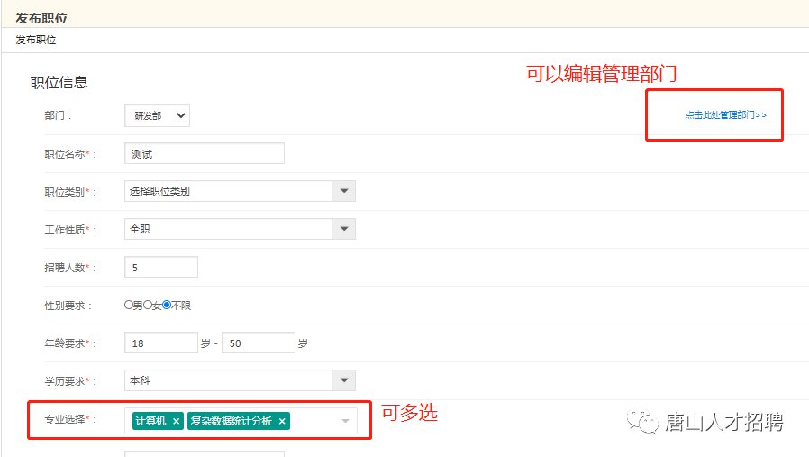Image resolution: width=809 pixels, height=457 pixels.
Task: Click the arrow button of 职位类别 dropdown
Action: [344, 191]
